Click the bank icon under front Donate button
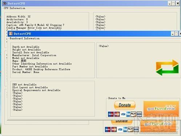 pyautogui.click(x=139, y=114)
